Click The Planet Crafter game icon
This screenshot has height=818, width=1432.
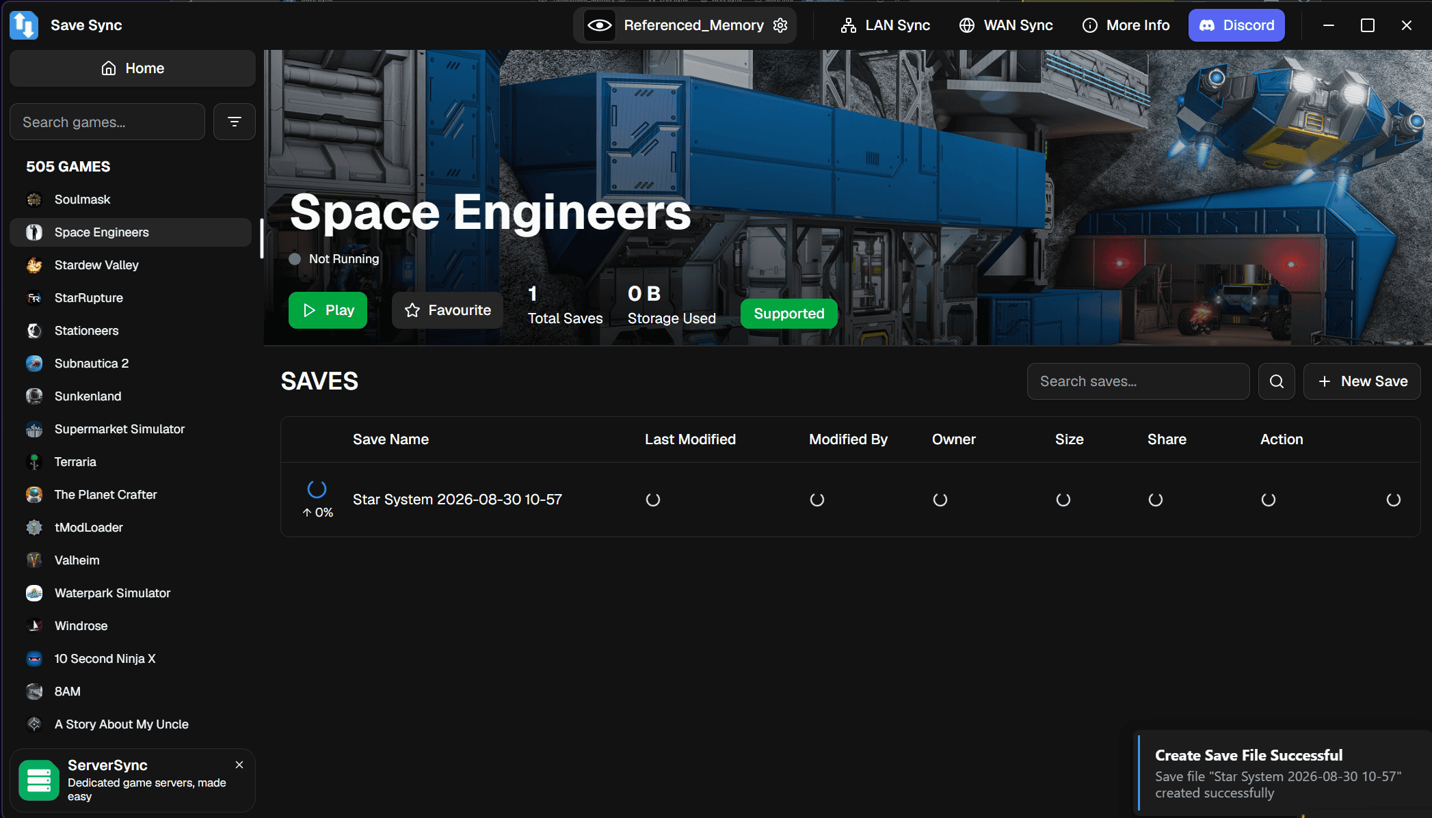tap(34, 495)
